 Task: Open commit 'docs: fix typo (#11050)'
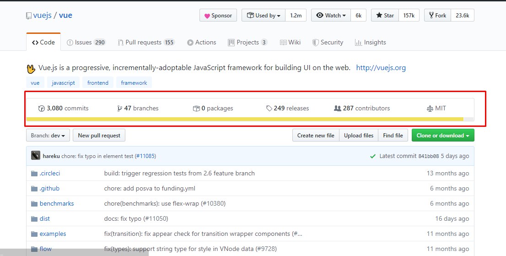(136, 218)
